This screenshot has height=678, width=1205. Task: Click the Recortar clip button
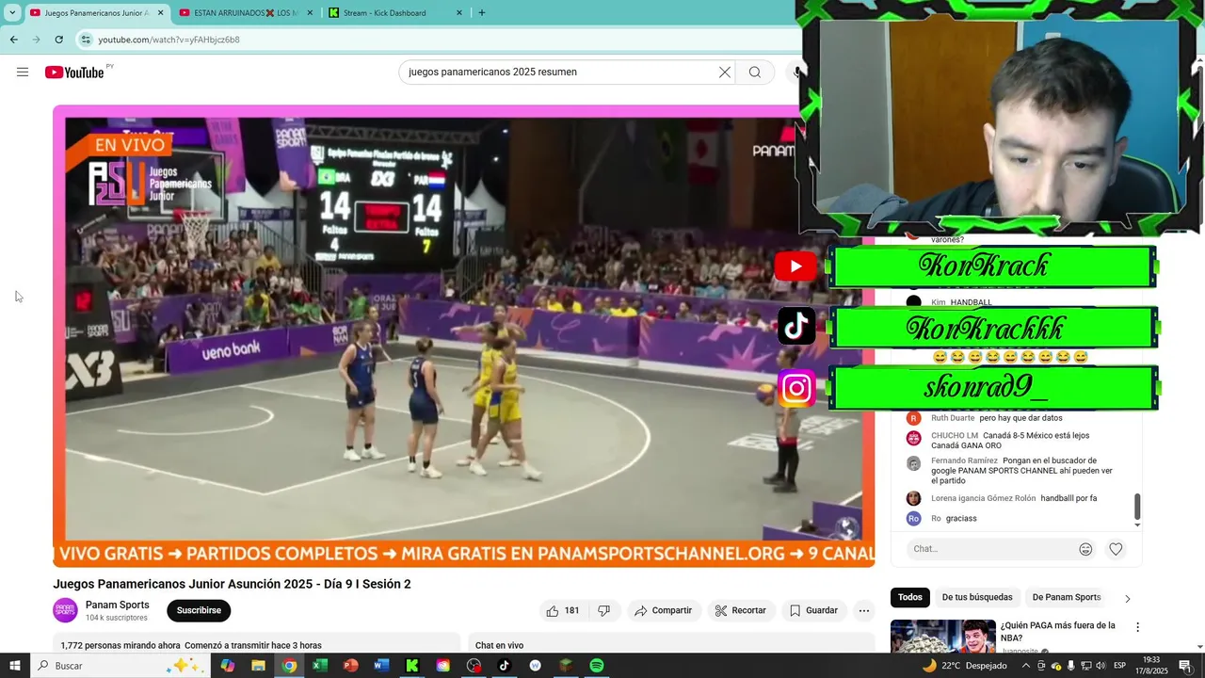tap(740, 610)
